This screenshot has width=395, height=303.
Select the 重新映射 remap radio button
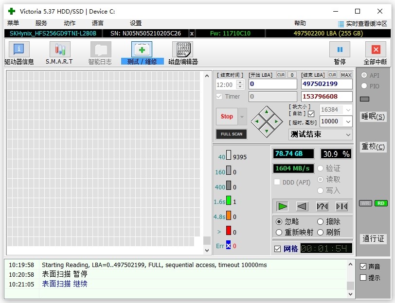279,233
